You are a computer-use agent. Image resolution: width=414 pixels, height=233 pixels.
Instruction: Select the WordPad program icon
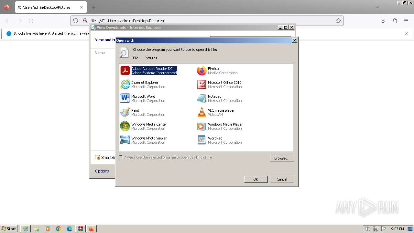(x=202, y=140)
